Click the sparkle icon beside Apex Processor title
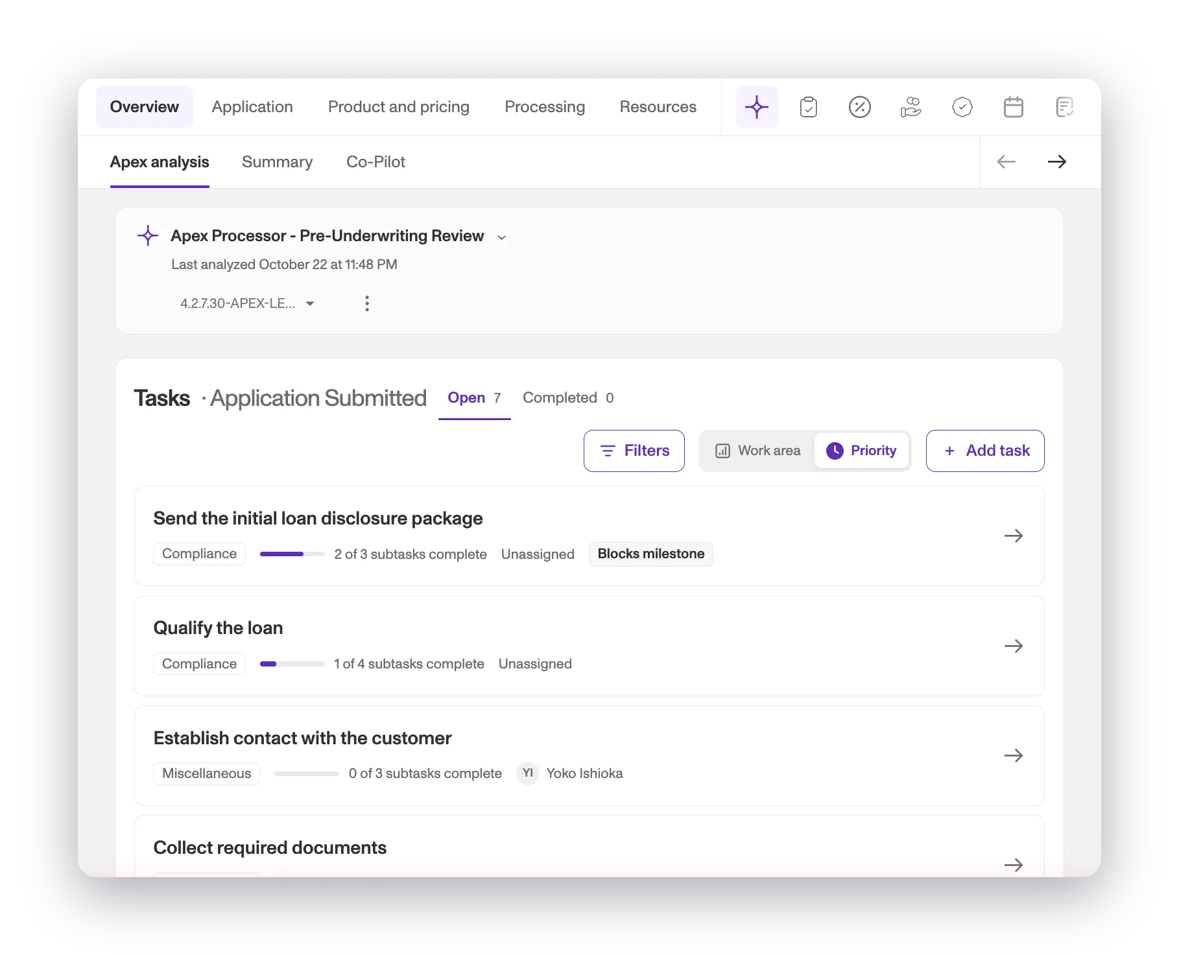Screen dimensions: 1179x955 pos(148,235)
